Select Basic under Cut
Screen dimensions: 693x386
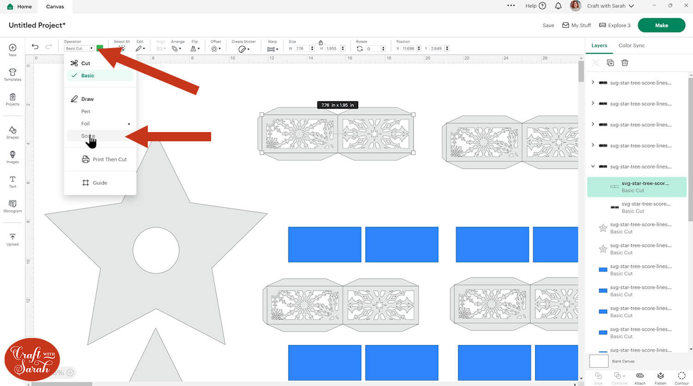pos(100,76)
